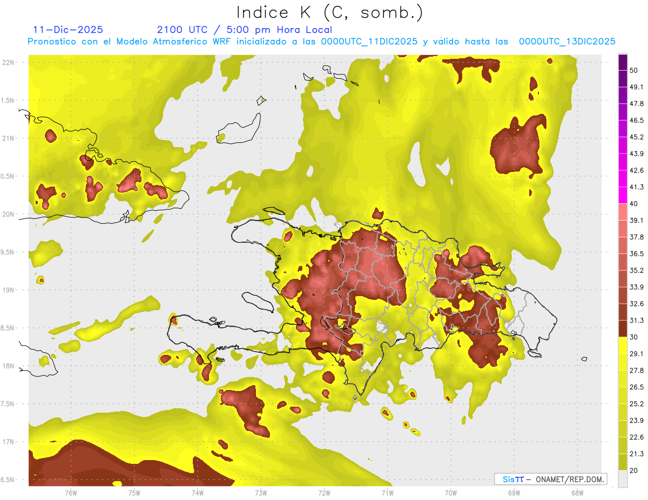
Task: Click the '18N' latitude label
Action: (x=9, y=366)
